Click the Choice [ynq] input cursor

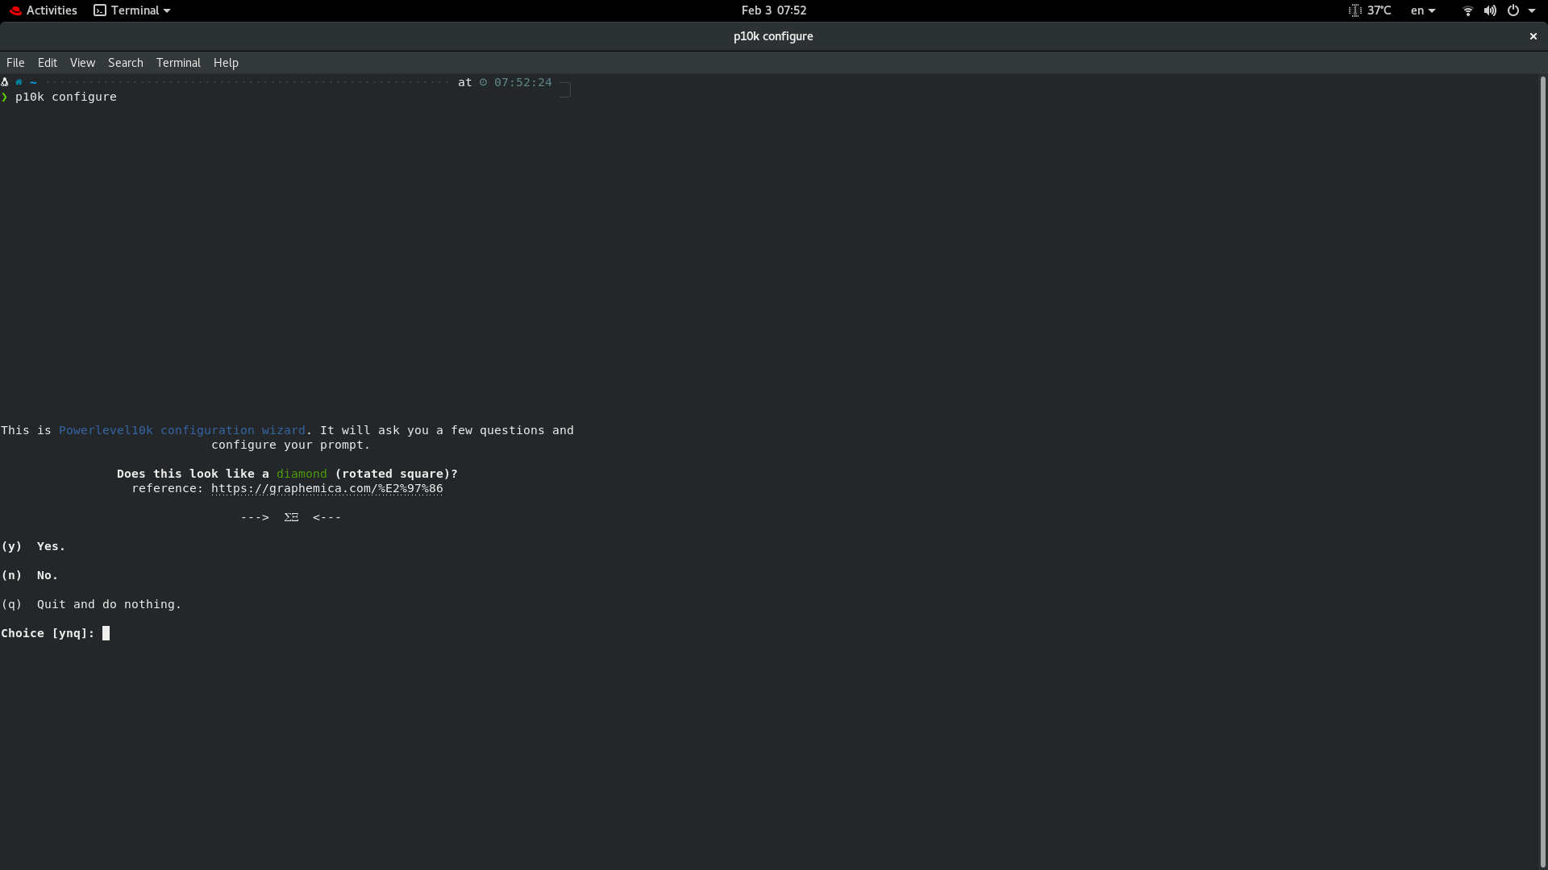[106, 633]
